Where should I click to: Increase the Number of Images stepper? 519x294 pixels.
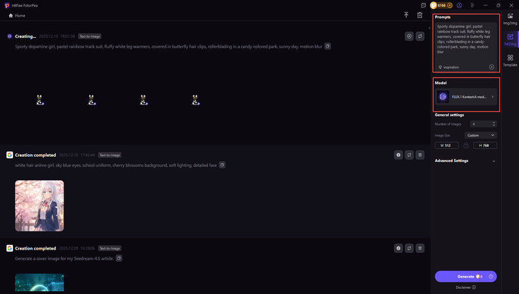click(493, 122)
